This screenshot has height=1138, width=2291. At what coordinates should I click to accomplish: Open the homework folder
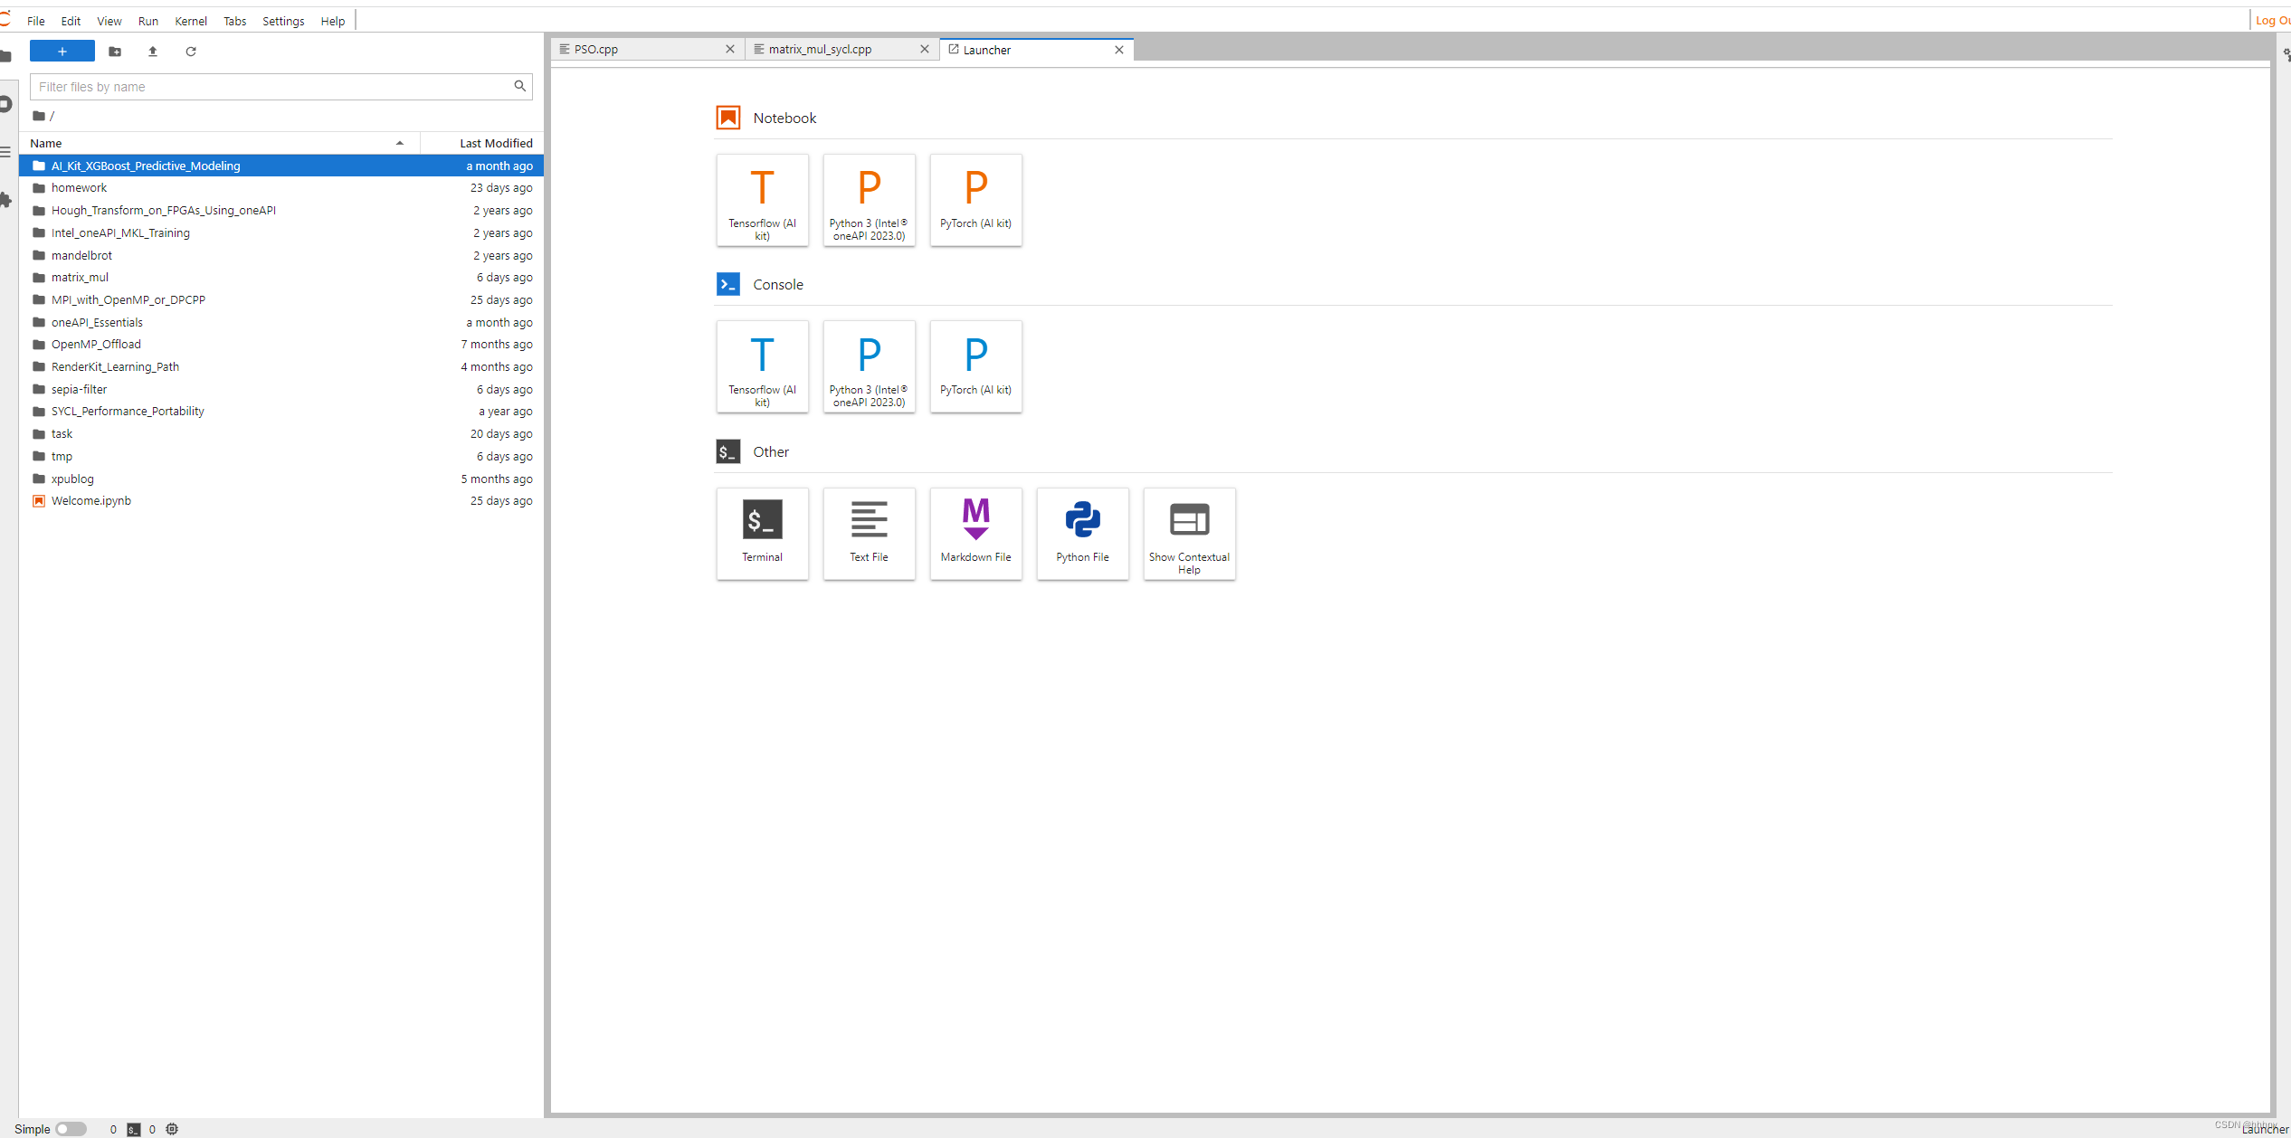[x=79, y=188]
